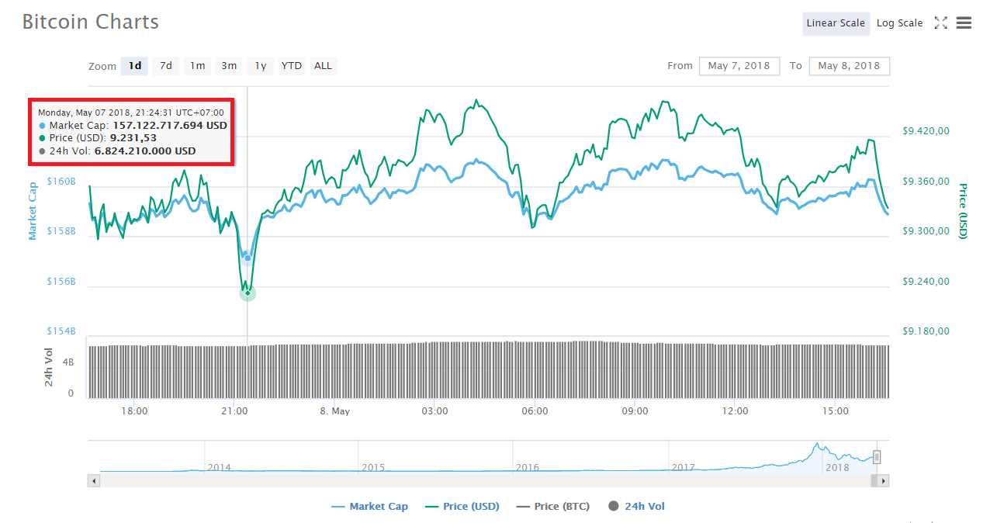The height and width of the screenshot is (523, 997).
Task: Open the chart hamburger menu
Action: click(x=964, y=23)
